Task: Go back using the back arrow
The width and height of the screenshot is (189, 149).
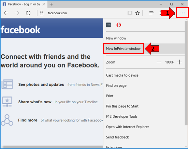Action: [x=6, y=13]
